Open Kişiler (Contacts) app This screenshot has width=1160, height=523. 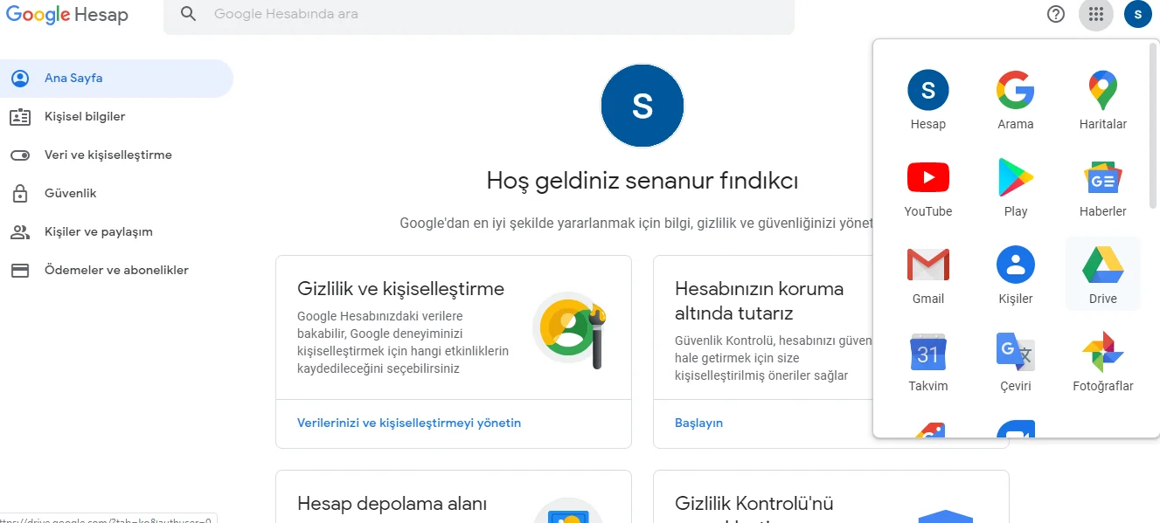(x=1015, y=274)
